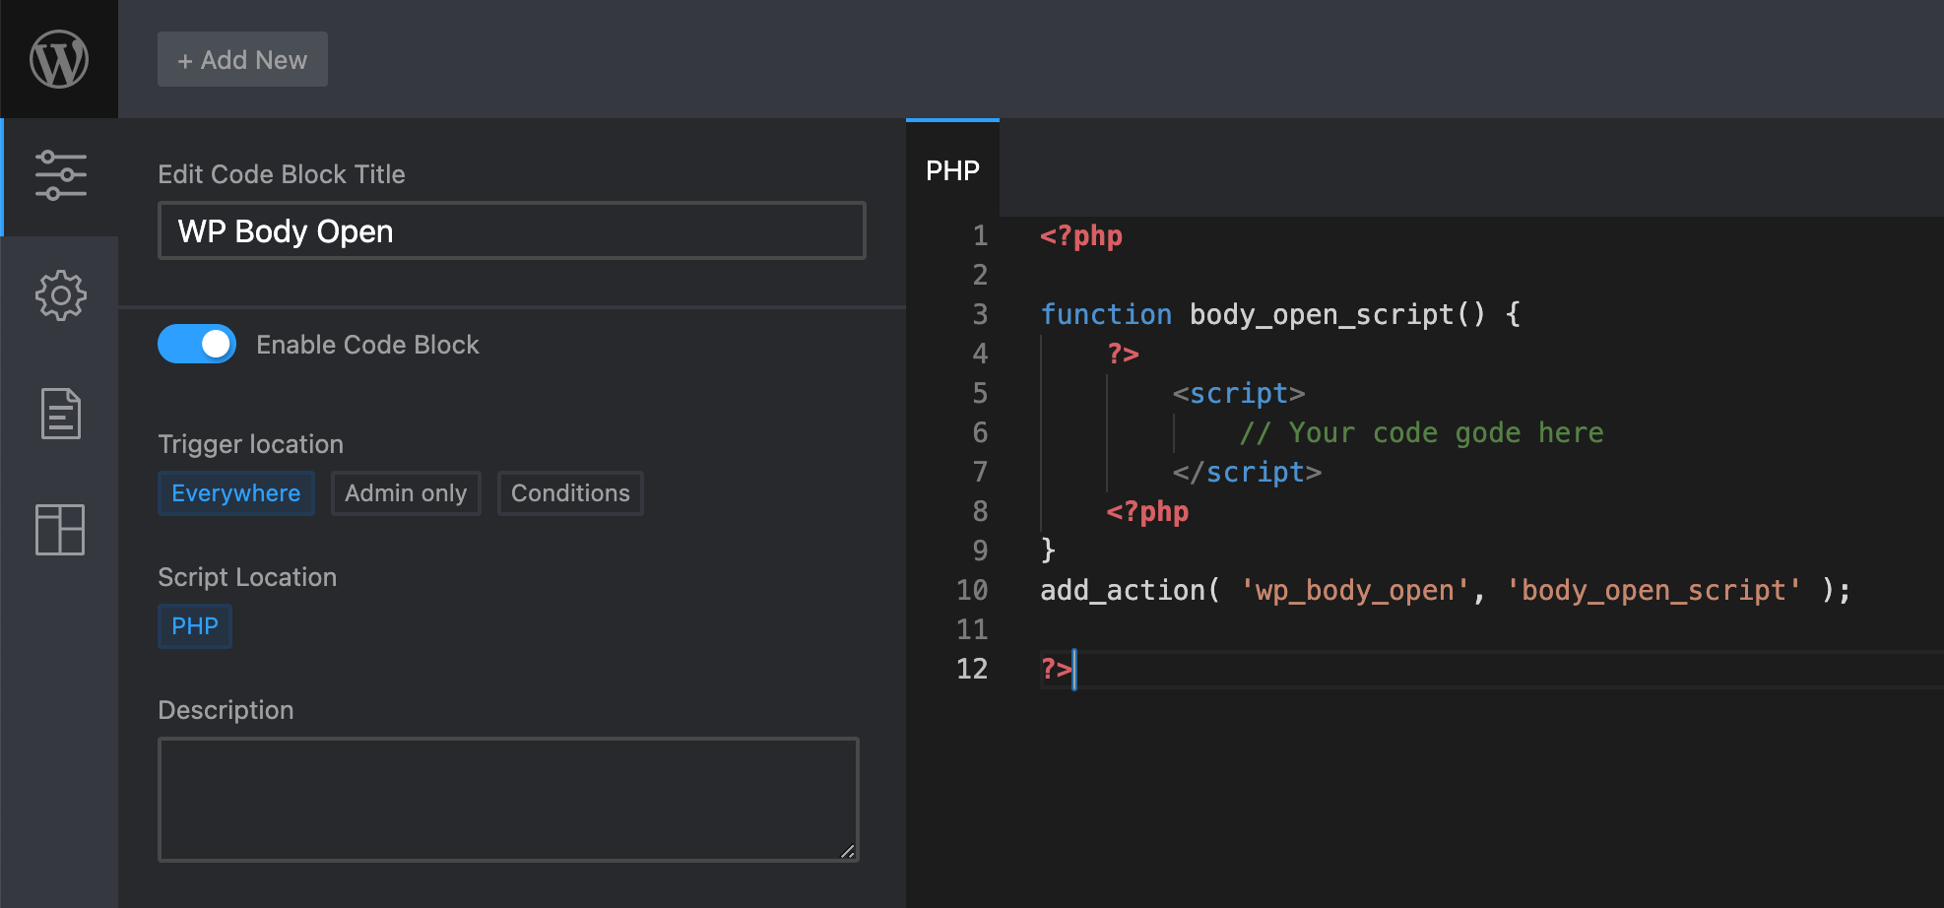Place cursor on line 12 in the editor
This screenshot has width=1944, height=908.
point(1073,670)
